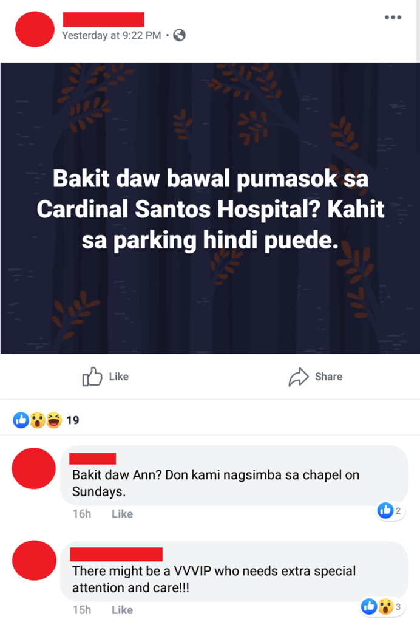Open the 19 reactions count list
420x622 pixels.
(x=72, y=420)
